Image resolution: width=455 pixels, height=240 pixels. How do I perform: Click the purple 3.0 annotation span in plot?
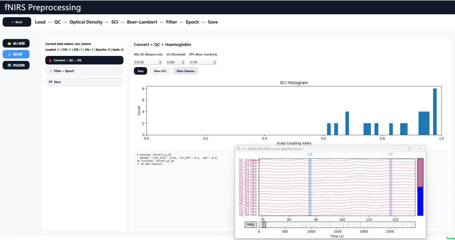pyautogui.click(x=391, y=187)
